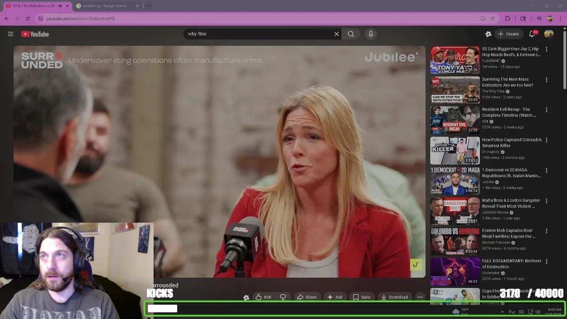This screenshot has width=567, height=319.
Task: Click the video player to pause playback
Action: [219, 162]
